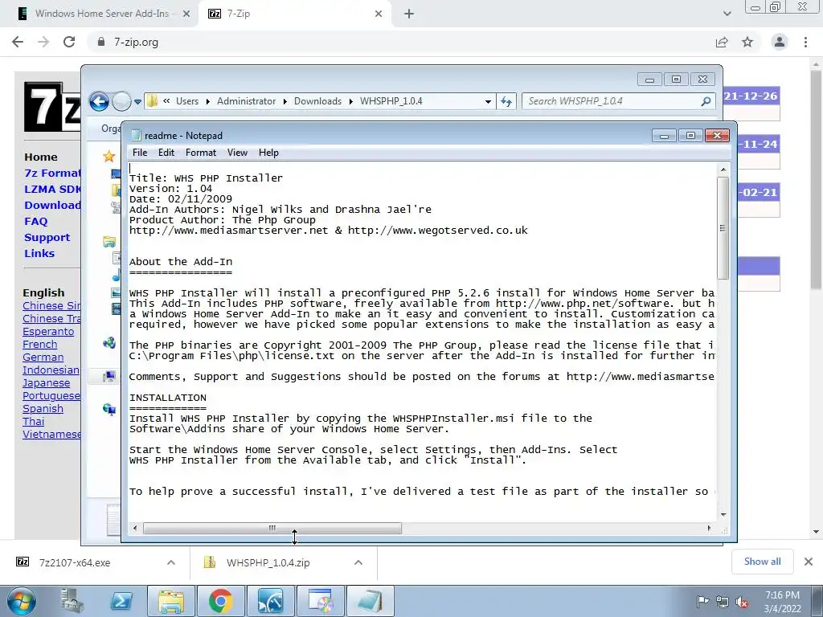Click the Explorer refresh button
Viewport: 823px width, 617px height.
pyautogui.click(x=506, y=102)
